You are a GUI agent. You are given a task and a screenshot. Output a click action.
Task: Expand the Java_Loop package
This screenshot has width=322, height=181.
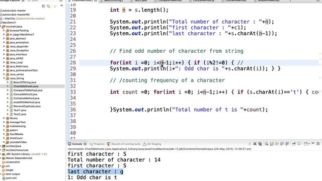coord(4,62)
